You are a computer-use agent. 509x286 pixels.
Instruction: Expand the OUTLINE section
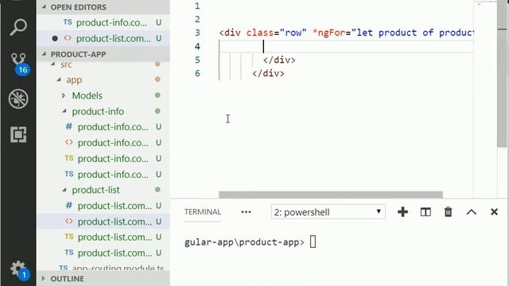point(103,279)
